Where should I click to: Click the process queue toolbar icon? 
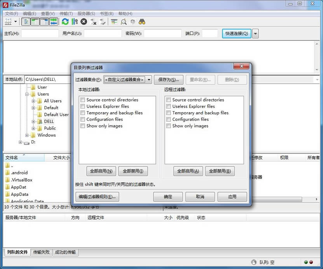point(75,22)
